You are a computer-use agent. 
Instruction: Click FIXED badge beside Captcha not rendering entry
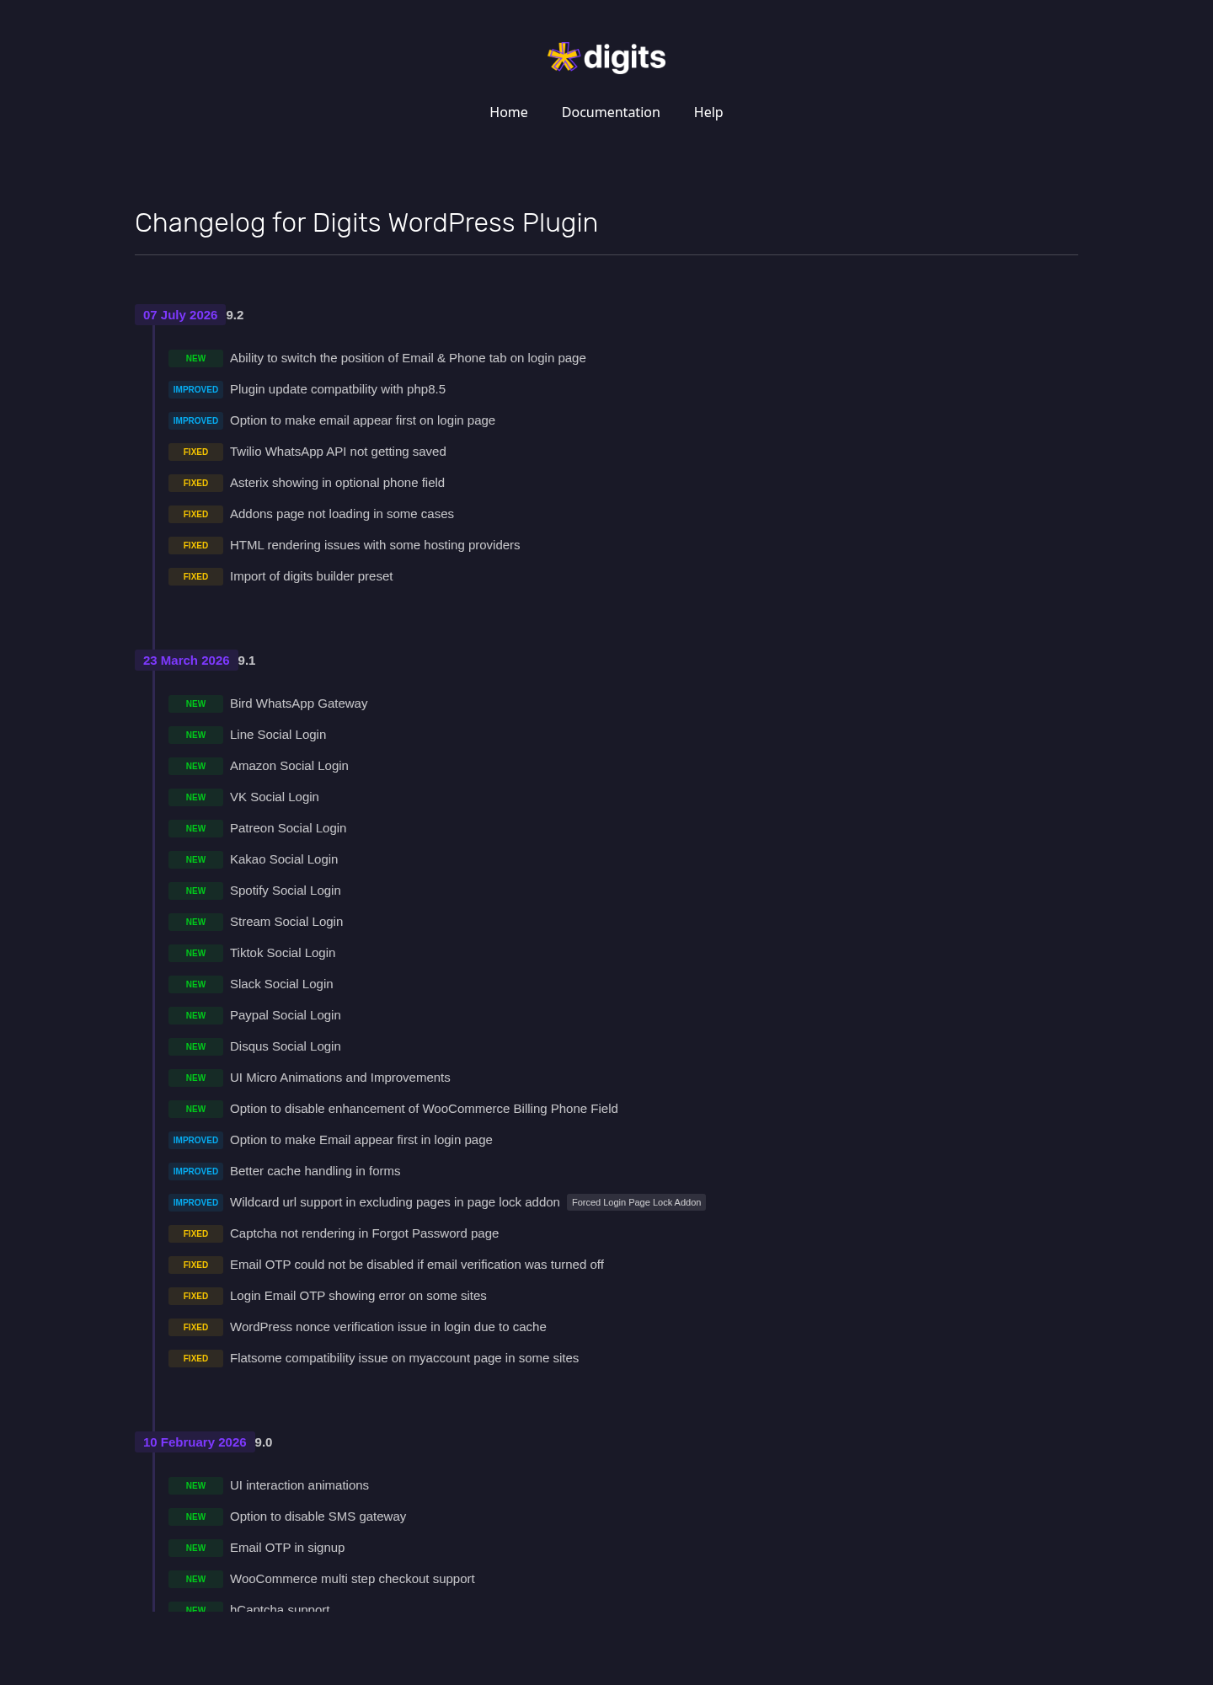(195, 1233)
